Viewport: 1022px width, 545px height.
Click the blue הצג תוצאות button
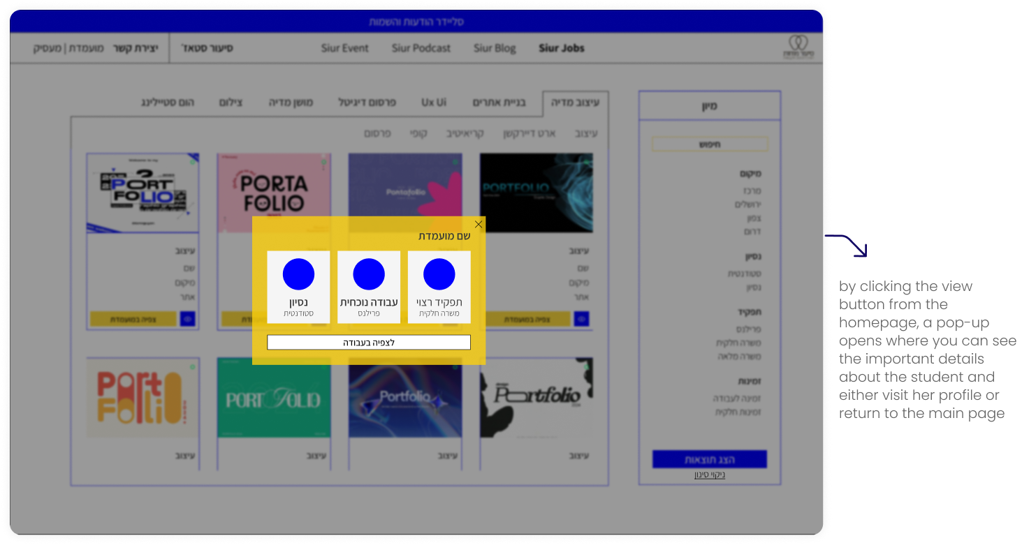tap(709, 459)
